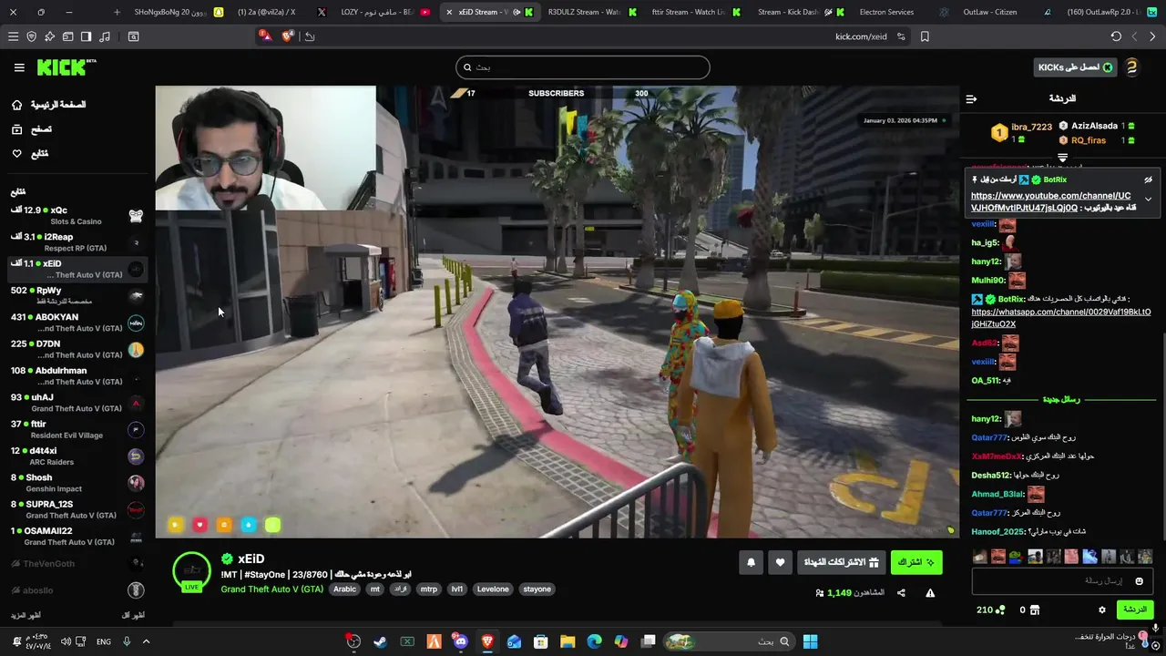
Task: Collapse show fewer followed channels
Action: (133, 615)
